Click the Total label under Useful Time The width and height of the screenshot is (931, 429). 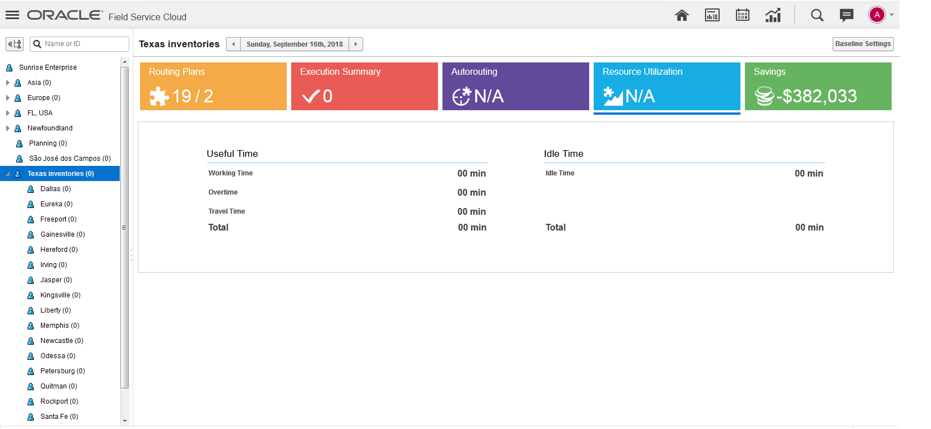(x=218, y=227)
